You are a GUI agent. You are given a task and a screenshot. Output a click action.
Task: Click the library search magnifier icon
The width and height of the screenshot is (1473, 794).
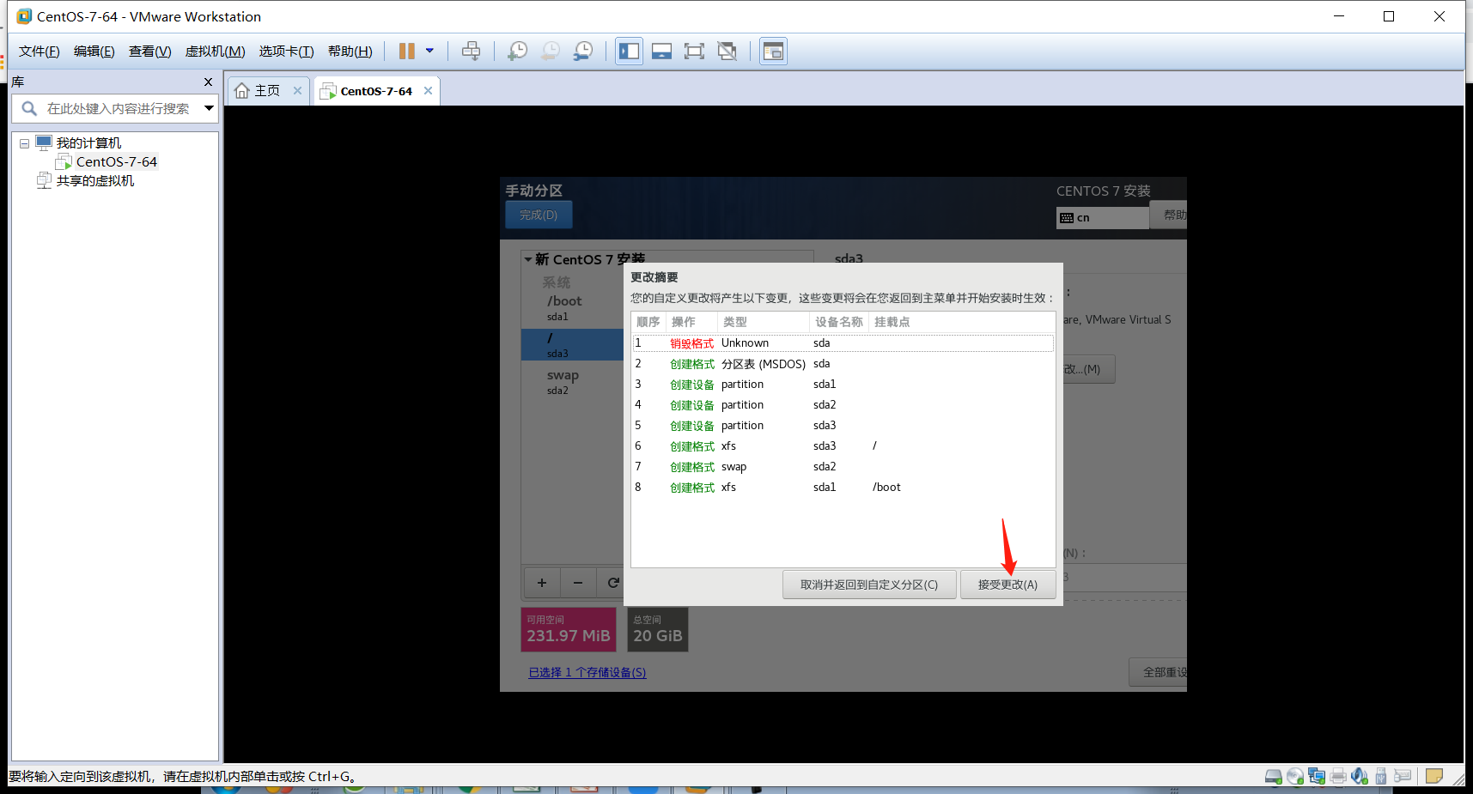click(x=29, y=108)
